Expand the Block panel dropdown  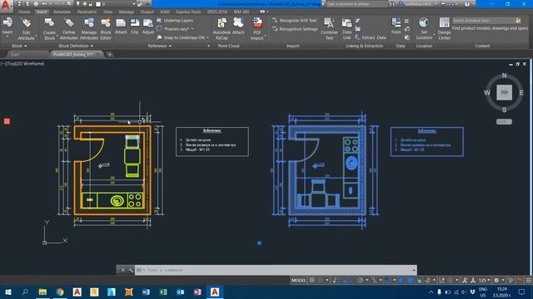19,46
